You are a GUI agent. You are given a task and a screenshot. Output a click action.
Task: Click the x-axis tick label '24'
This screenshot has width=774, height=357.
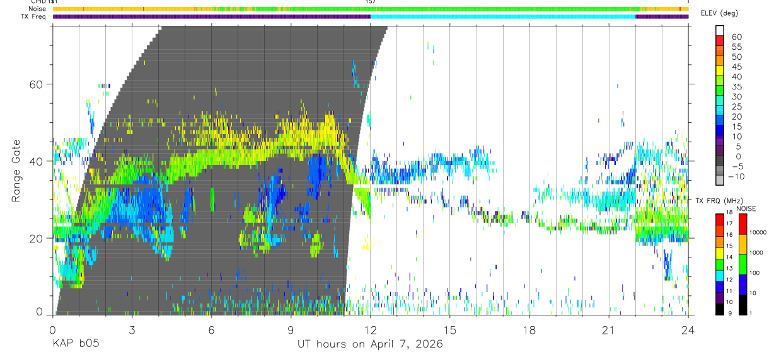coord(688,330)
